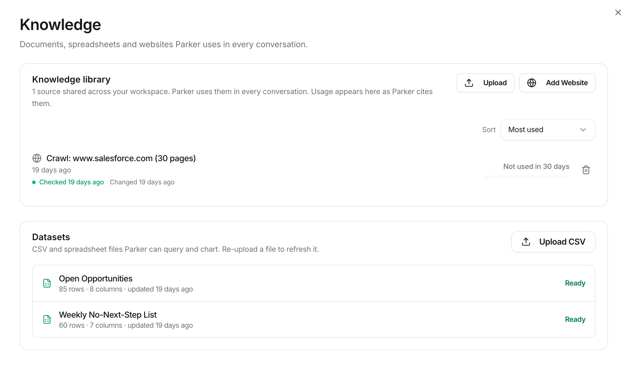Click the upload arrow icon in Upload CSV
Viewport: 633px width, 380px height.
coord(526,242)
